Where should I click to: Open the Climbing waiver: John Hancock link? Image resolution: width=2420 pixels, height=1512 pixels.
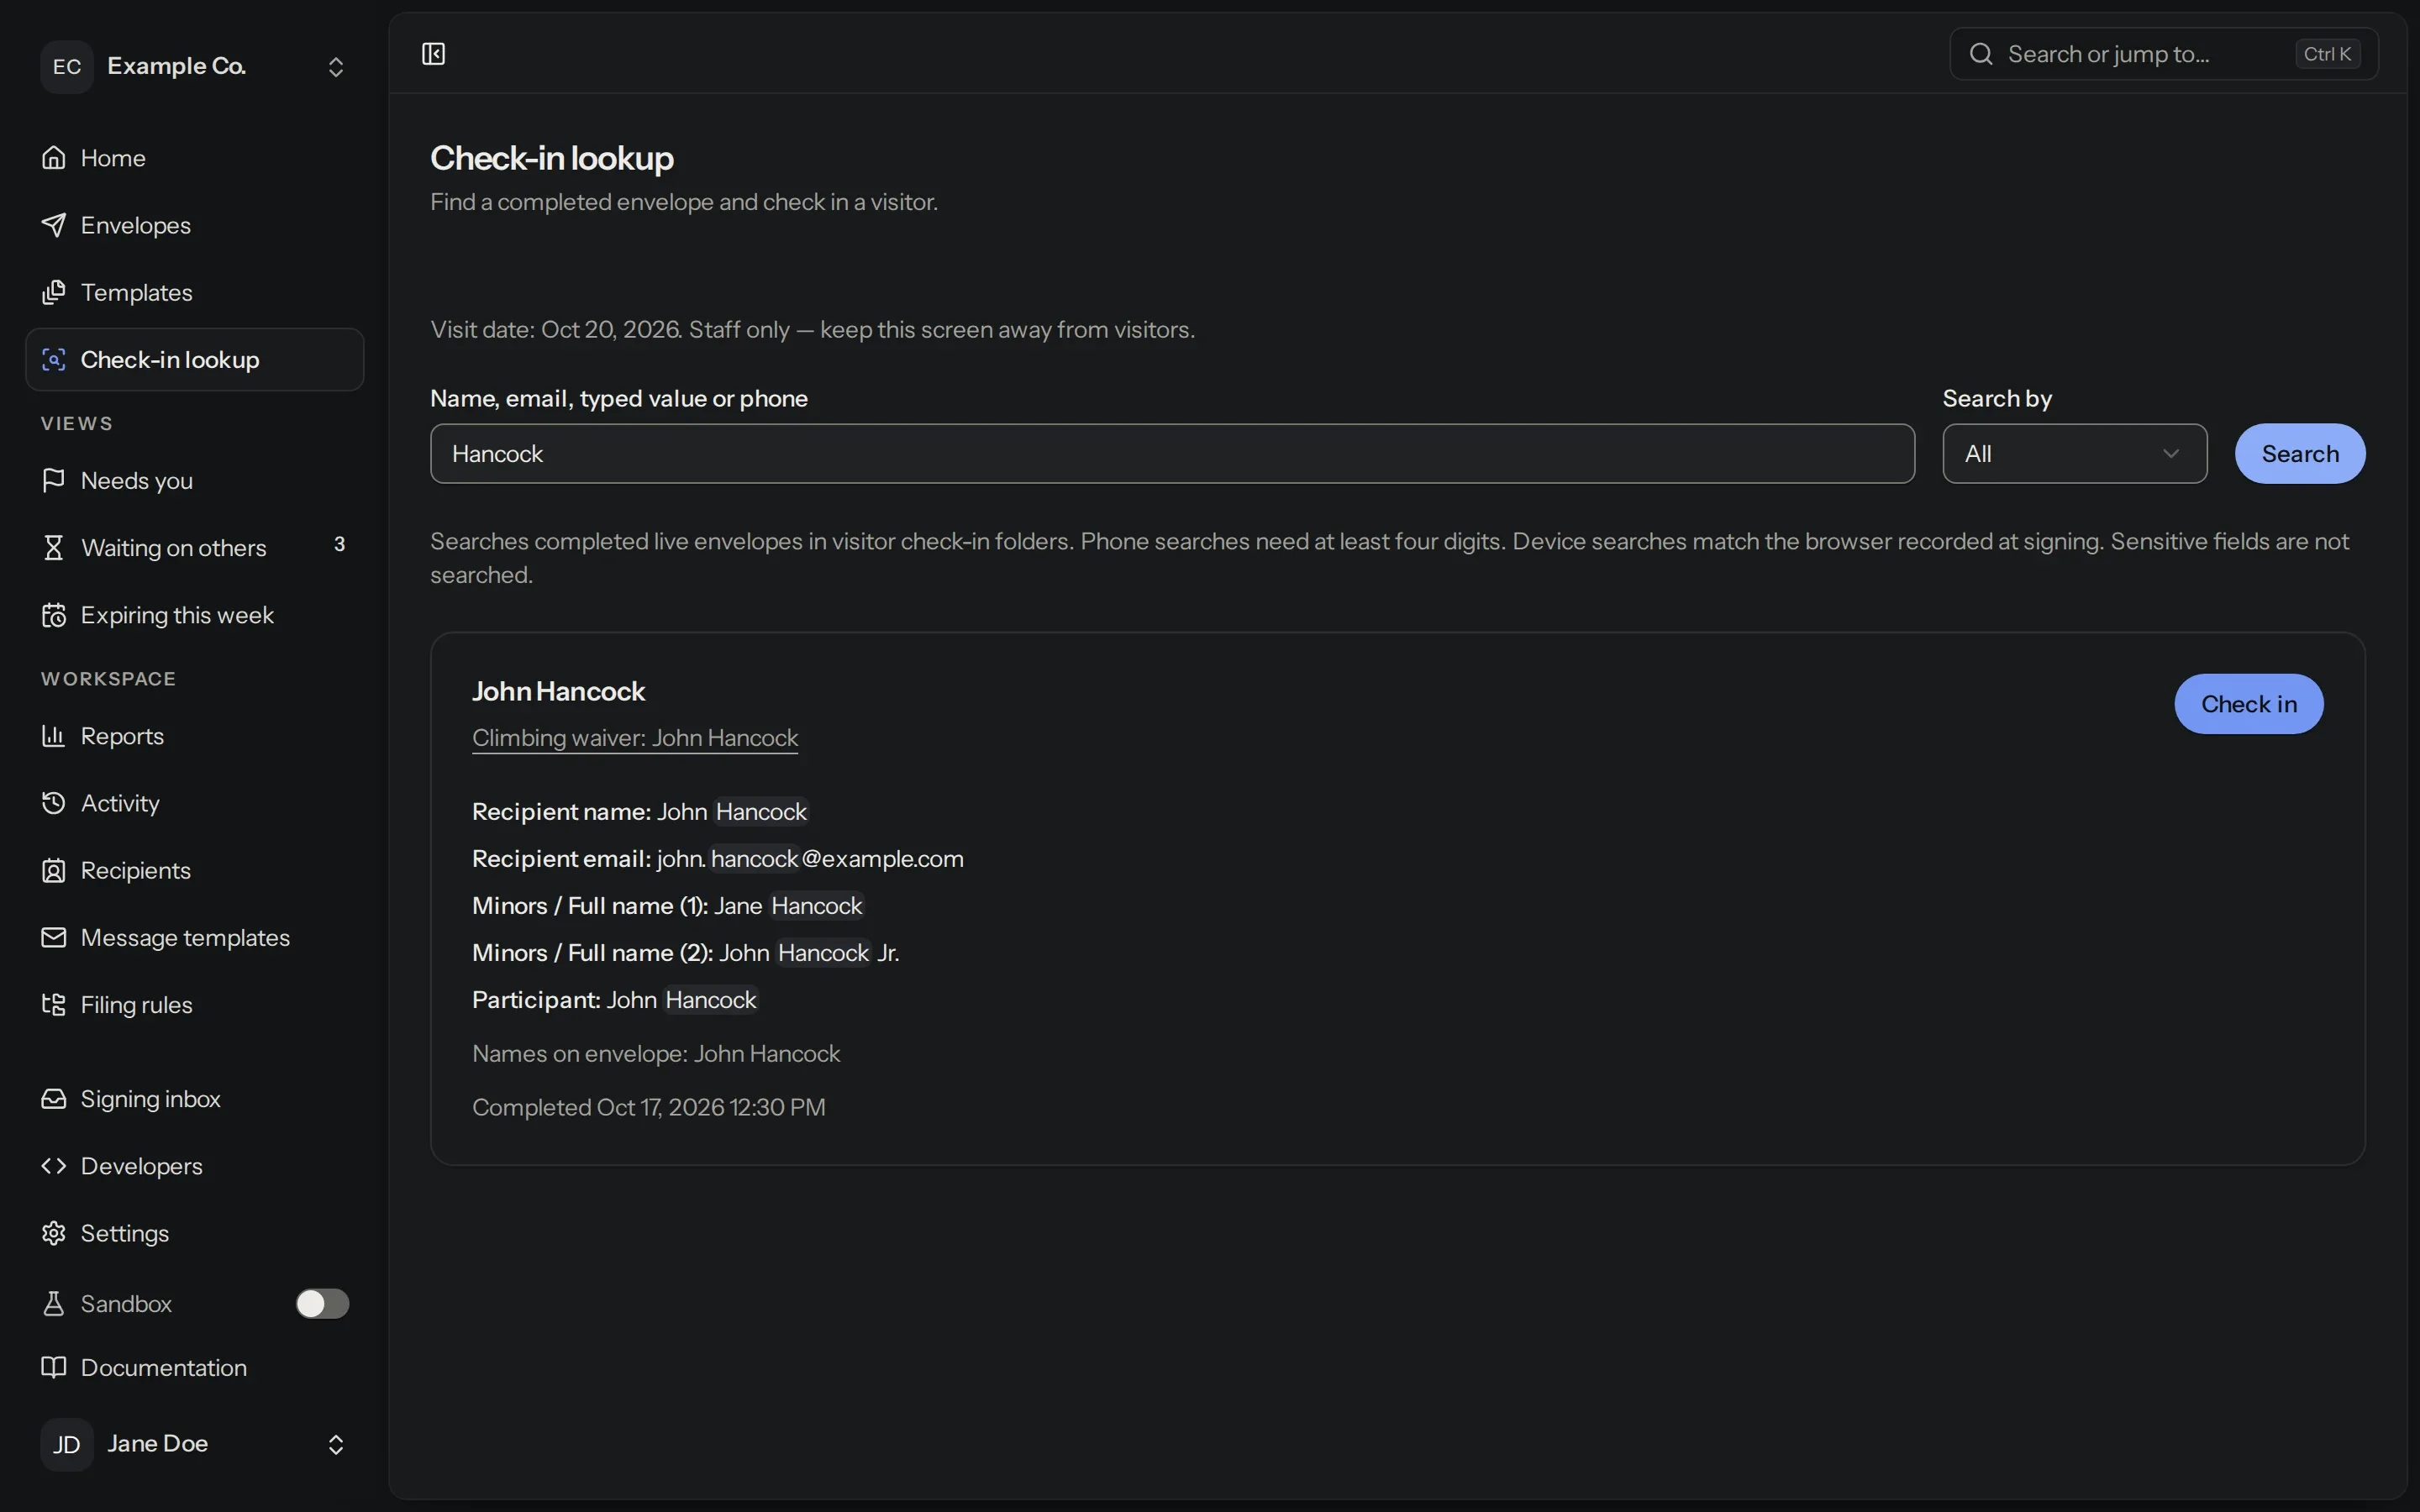pos(635,738)
